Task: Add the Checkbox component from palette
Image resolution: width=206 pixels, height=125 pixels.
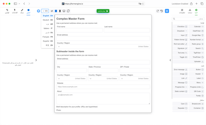Action: [180, 27]
